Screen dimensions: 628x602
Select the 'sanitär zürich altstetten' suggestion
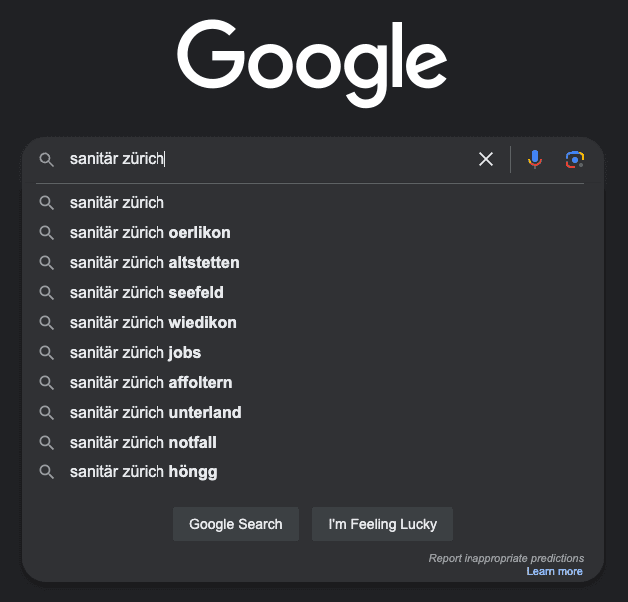[x=155, y=263]
